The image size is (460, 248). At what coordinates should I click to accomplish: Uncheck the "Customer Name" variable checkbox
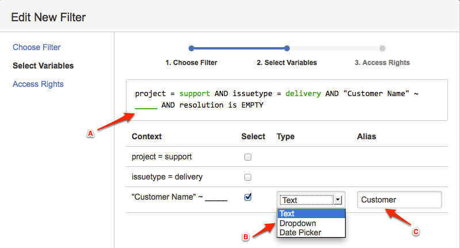pos(248,197)
